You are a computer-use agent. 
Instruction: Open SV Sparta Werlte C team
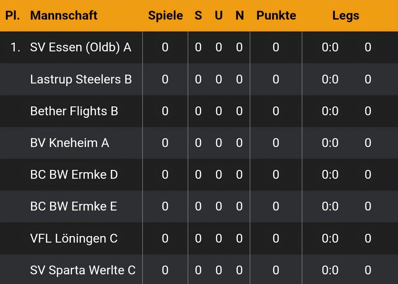[83, 270]
